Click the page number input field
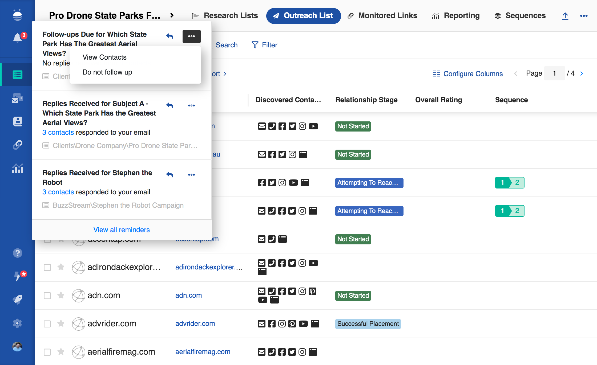This screenshot has width=597, height=365. click(x=554, y=73)
